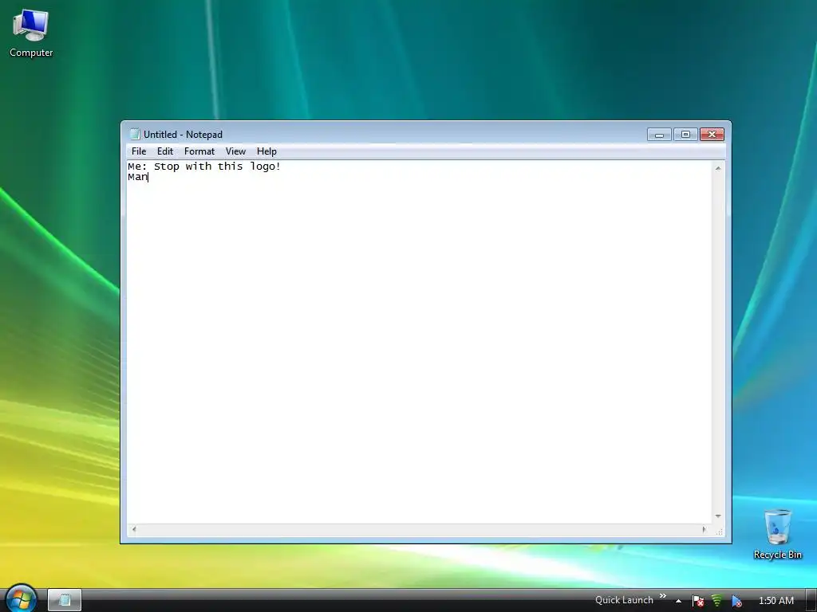Viewport: 817px width, 612px height.
Task: Select the Computer desktop icon
Action: click(31, 33)
